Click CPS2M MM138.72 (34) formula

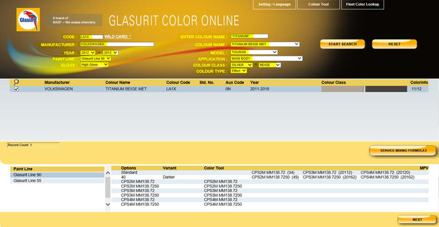[x=273, y=172]
